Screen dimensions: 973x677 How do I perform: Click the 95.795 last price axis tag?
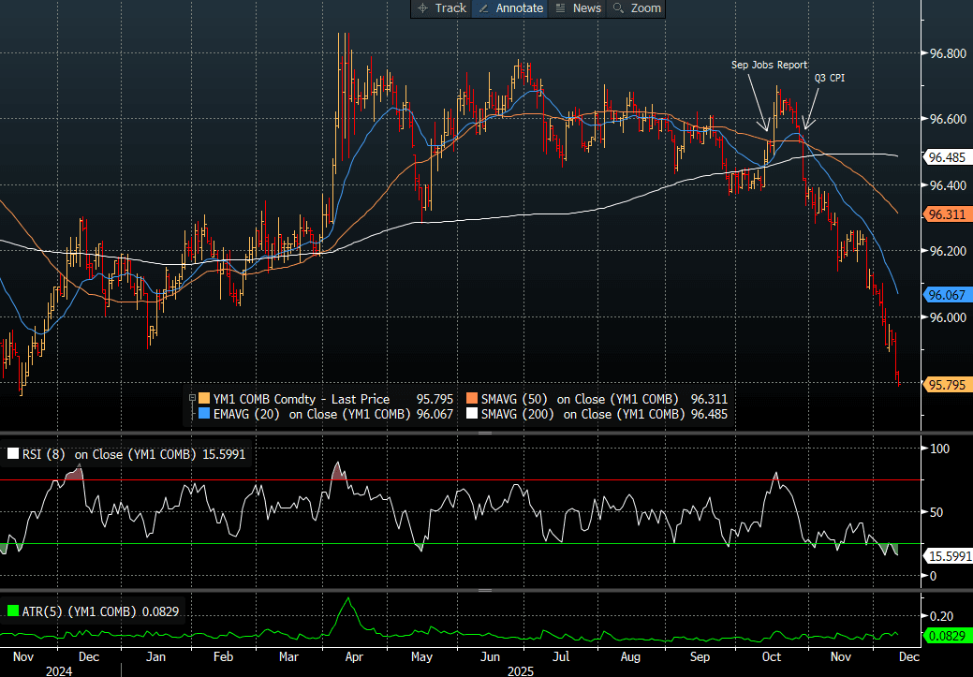point(947,384)
